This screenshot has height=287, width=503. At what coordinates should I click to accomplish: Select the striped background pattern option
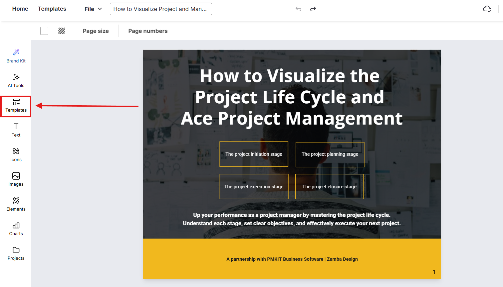(62, 31)
